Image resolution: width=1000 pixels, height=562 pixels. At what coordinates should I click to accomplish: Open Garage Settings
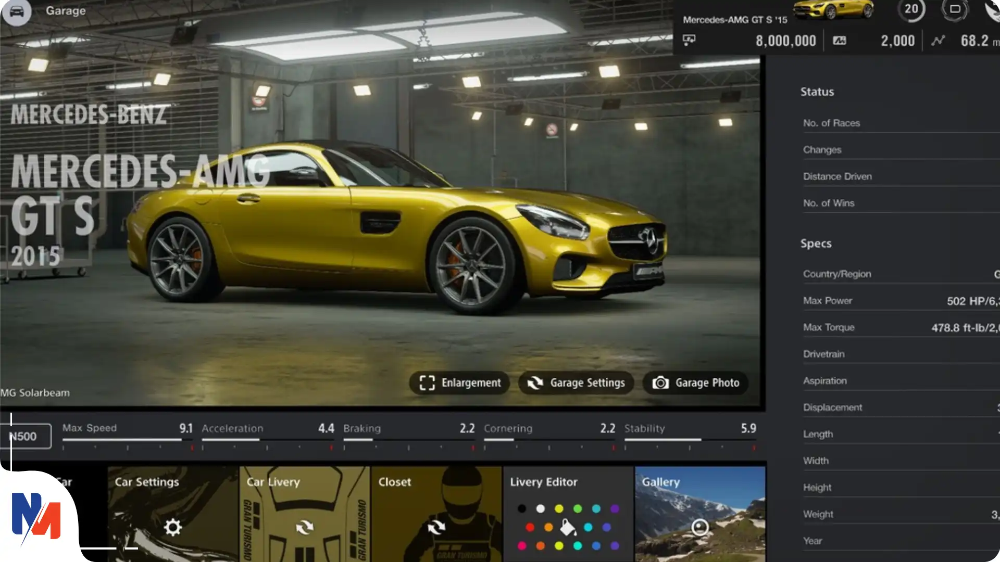point(576,383)
